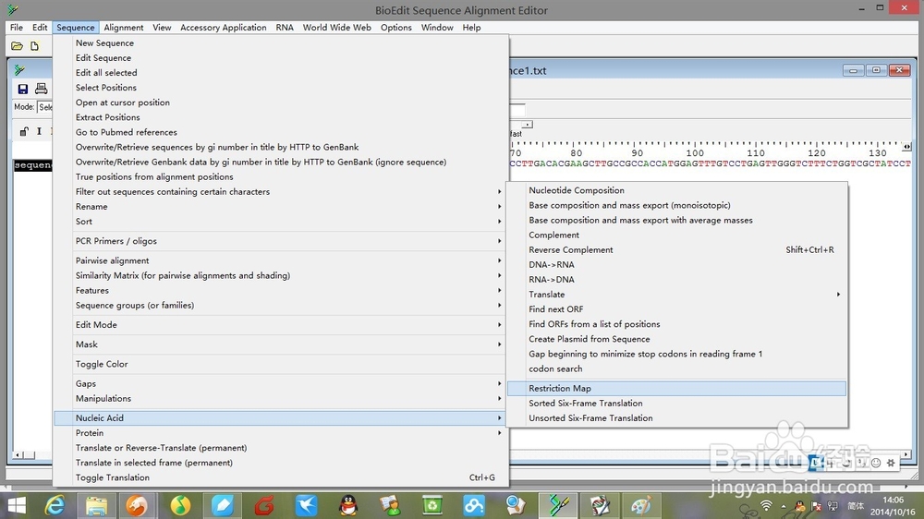
Task: Choose Sorted Six-Frame Translation
Action: point(677,403)
